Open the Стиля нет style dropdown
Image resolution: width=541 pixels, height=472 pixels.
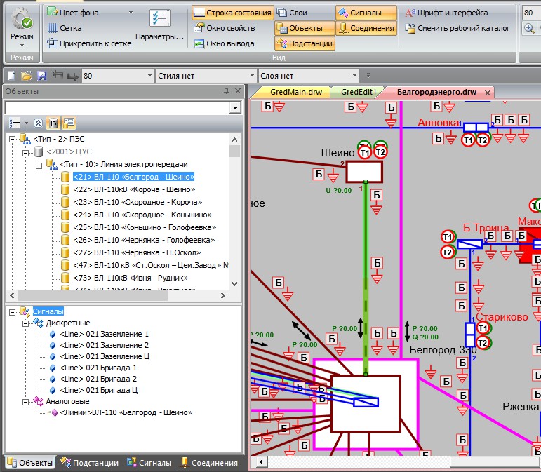coord(252,76)
